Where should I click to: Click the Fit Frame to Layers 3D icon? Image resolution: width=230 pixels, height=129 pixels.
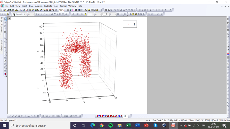pos(119,116)
